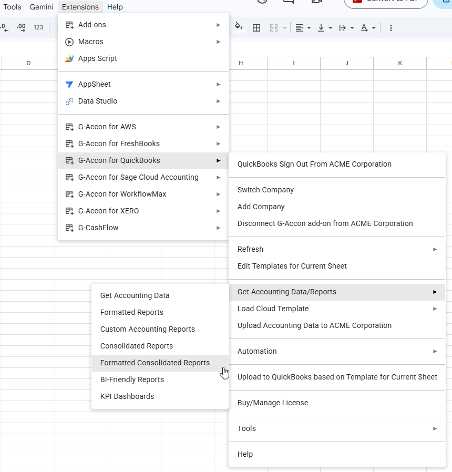Click the merge cells icon
Screen dimensions: 452x472
click(x=274, y=28)
